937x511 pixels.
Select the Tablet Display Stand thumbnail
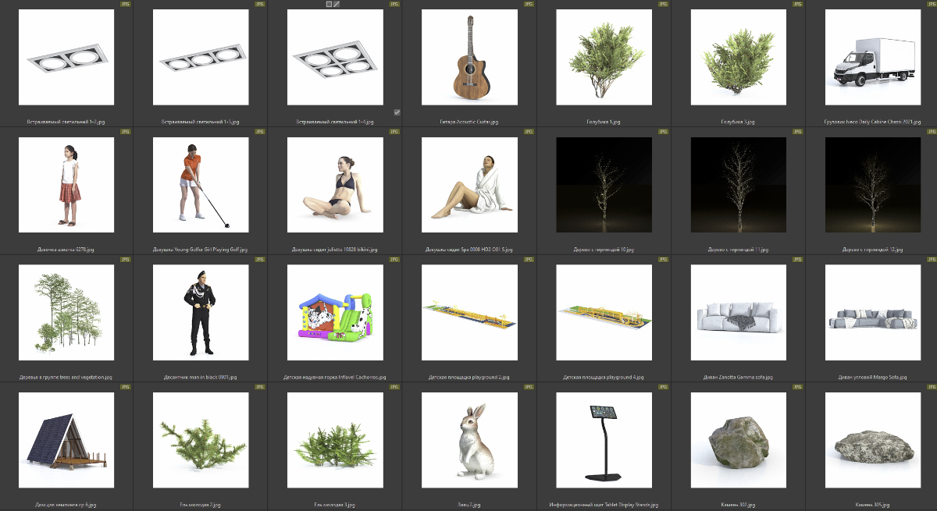tap(604, 440)
